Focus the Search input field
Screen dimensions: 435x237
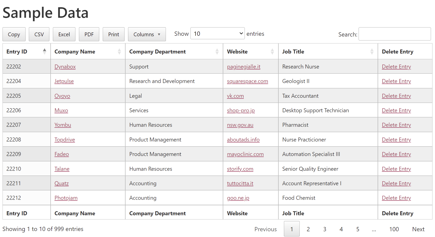(x=394, y=34)
